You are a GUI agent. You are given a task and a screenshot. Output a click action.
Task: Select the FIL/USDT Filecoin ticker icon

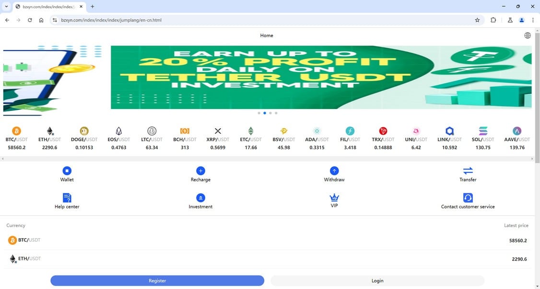(350, 131)
